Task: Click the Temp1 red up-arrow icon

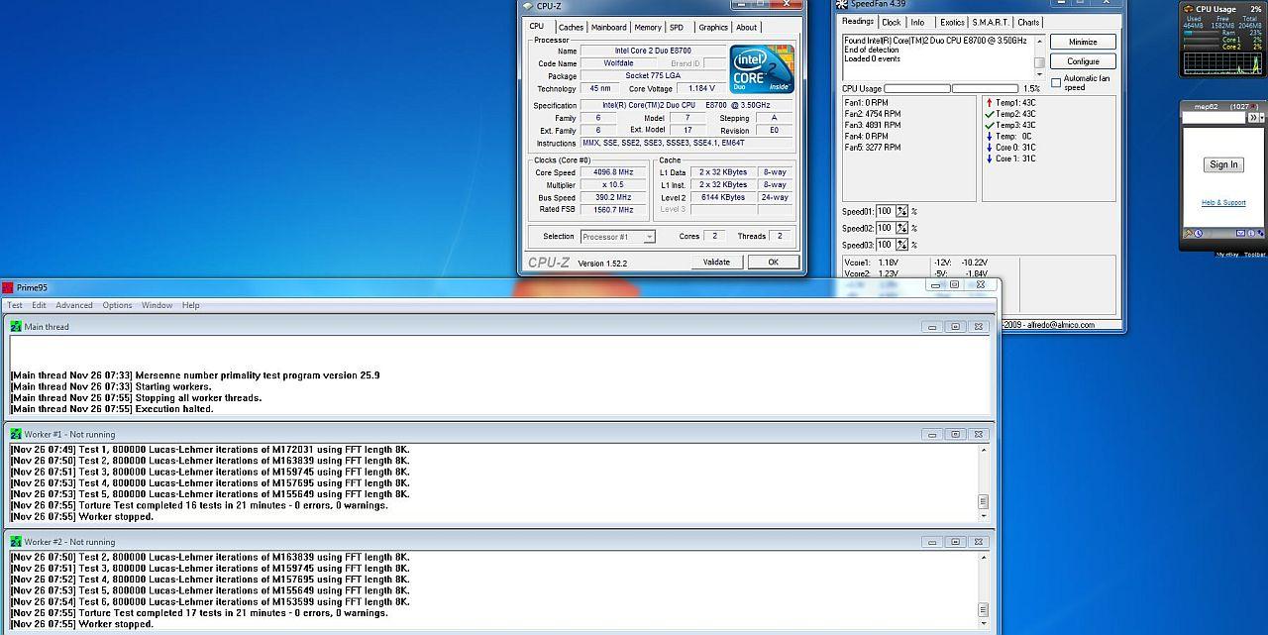Action: [x=990, y=102]
